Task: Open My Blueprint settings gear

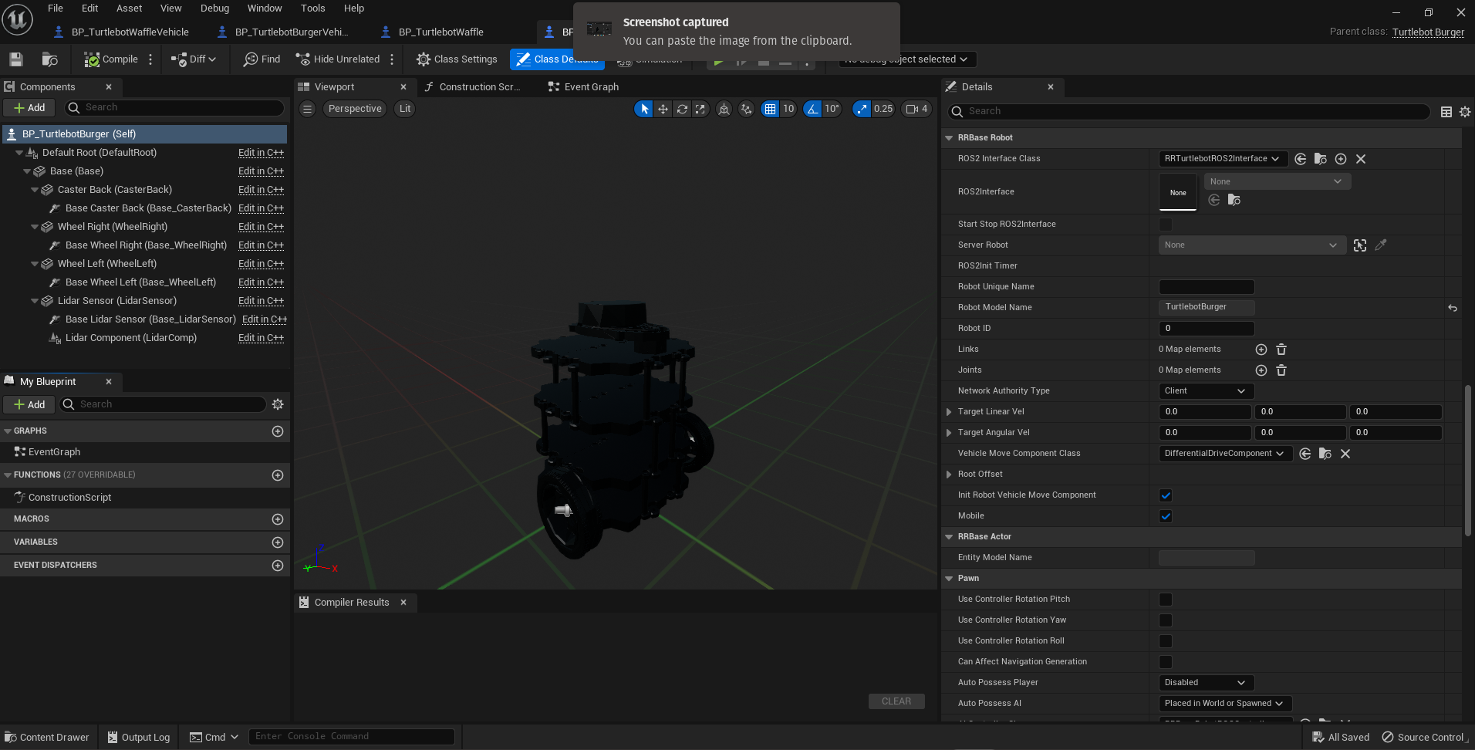Action: click(x=278, y=404)
